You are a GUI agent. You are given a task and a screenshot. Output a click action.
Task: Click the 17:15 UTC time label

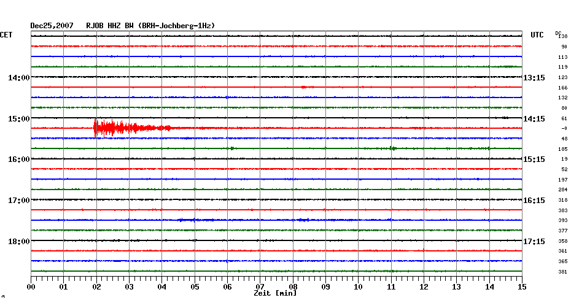click(534, 242)
